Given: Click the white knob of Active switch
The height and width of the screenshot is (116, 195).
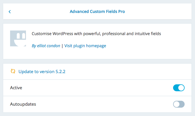Looking at the screenshot, I should pyautogui.click(x=181, y=88).
